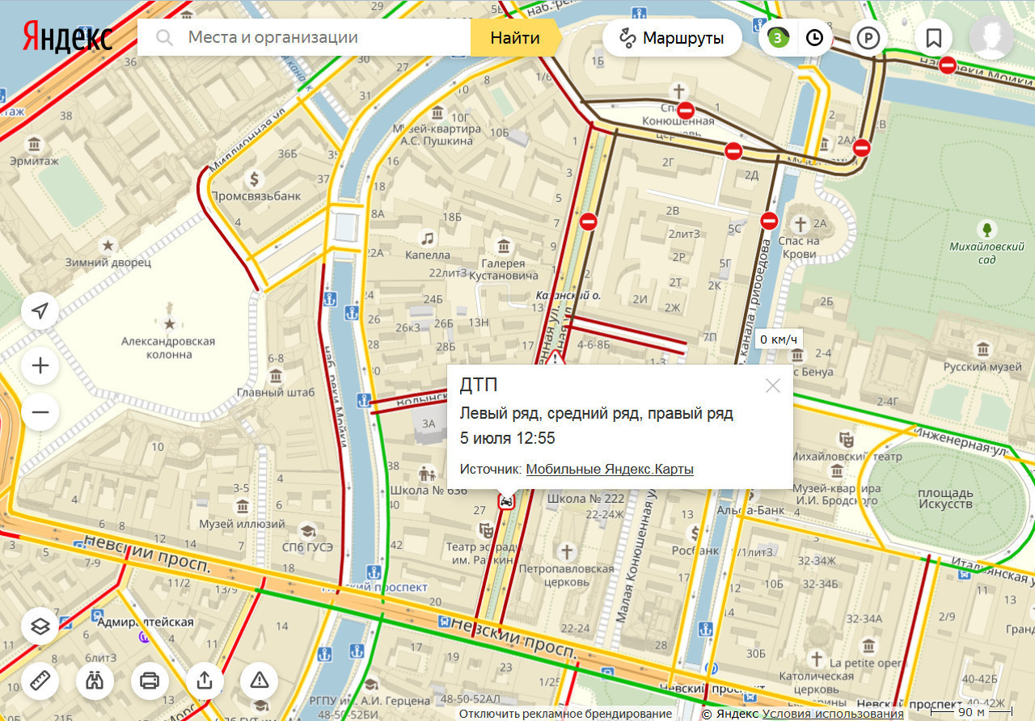Click the Александровская колонна landmark
Image resolution: width=1035 pixels, height=721 pixels.
169,324
